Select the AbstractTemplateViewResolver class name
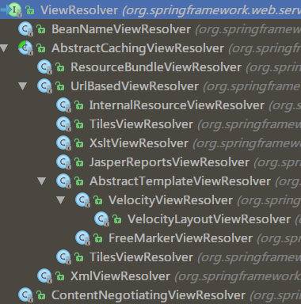 180,181
